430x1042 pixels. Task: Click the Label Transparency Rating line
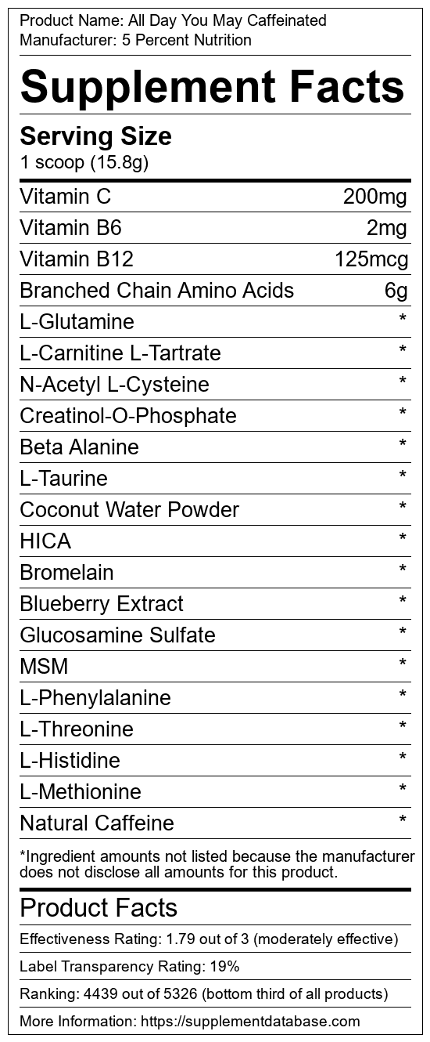pos(130,967)
